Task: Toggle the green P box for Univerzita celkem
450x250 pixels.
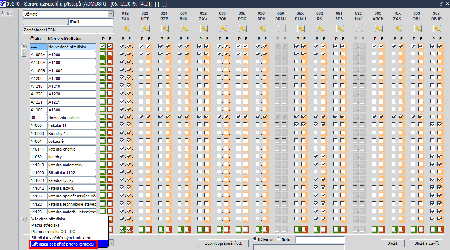Action: [x=103, y=118]
